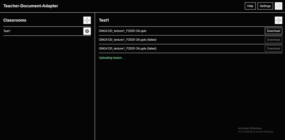Open Test1 classroom settings gear
Image resolution: width=285 pixels, height=140 pixels.
pyautogui.click(x=87, y=31)
